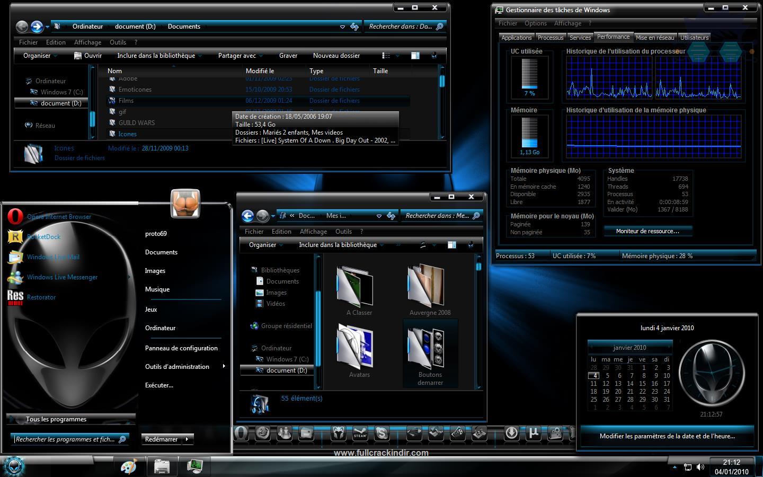763x477 pixels.
Task: Open the Steam dock icon
Action: coord(360,433)
